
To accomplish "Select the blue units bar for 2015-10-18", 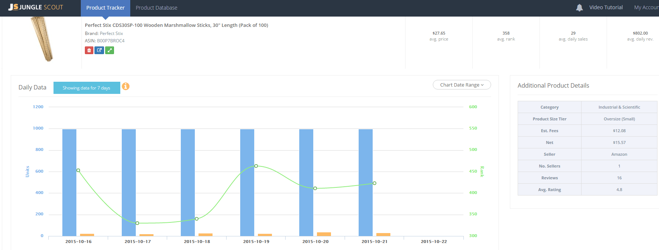I will coord(188,183).
